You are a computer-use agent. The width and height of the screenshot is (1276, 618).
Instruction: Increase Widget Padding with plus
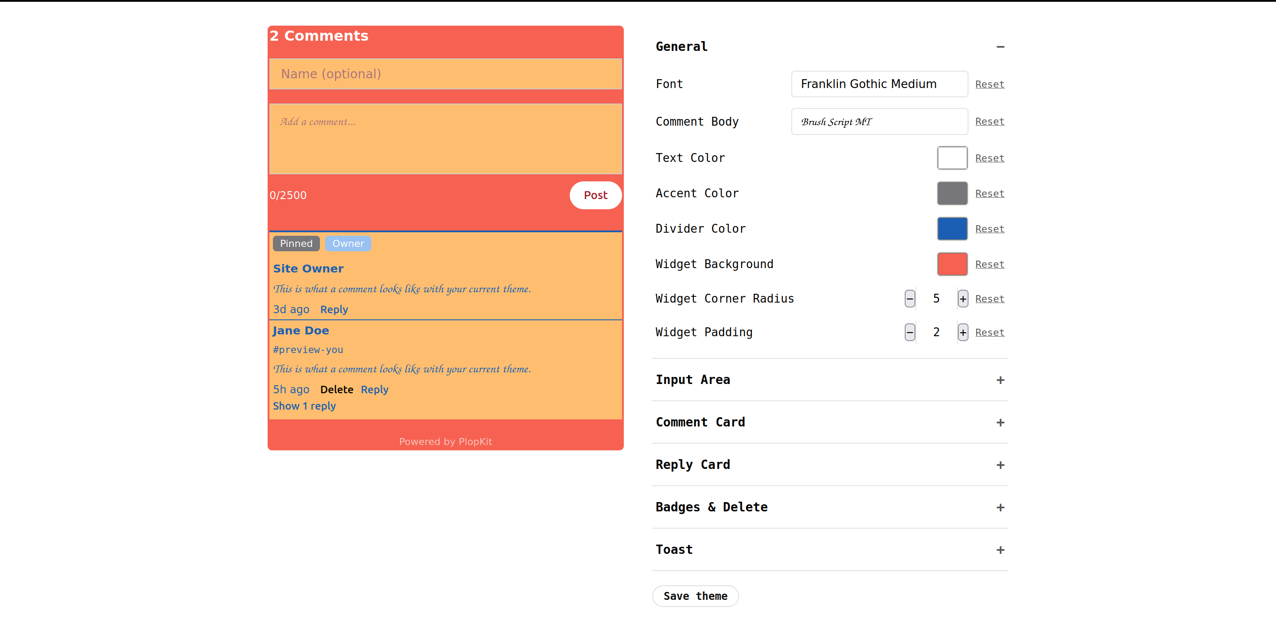click(962, 332)
